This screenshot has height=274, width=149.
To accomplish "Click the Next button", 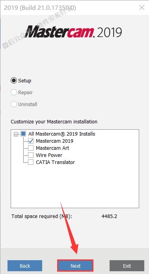I will click(75, 266).
